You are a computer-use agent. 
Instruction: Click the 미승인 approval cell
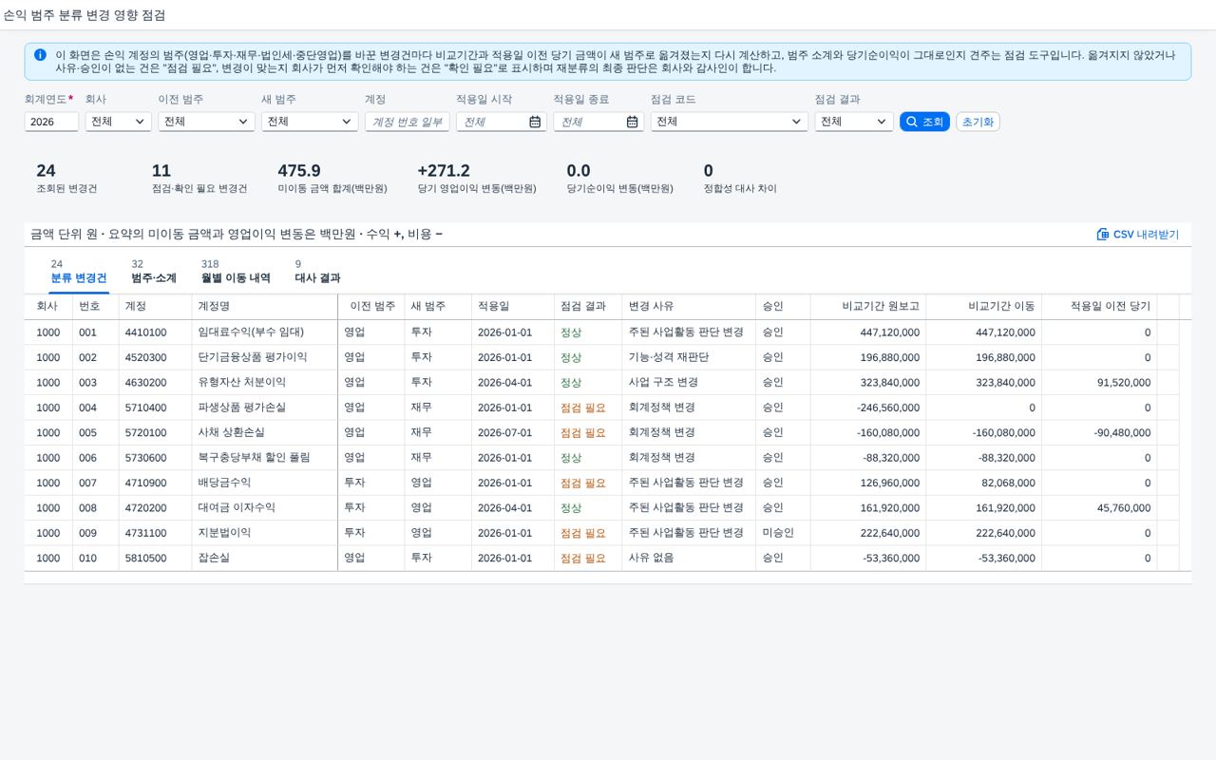coord(783,533)
